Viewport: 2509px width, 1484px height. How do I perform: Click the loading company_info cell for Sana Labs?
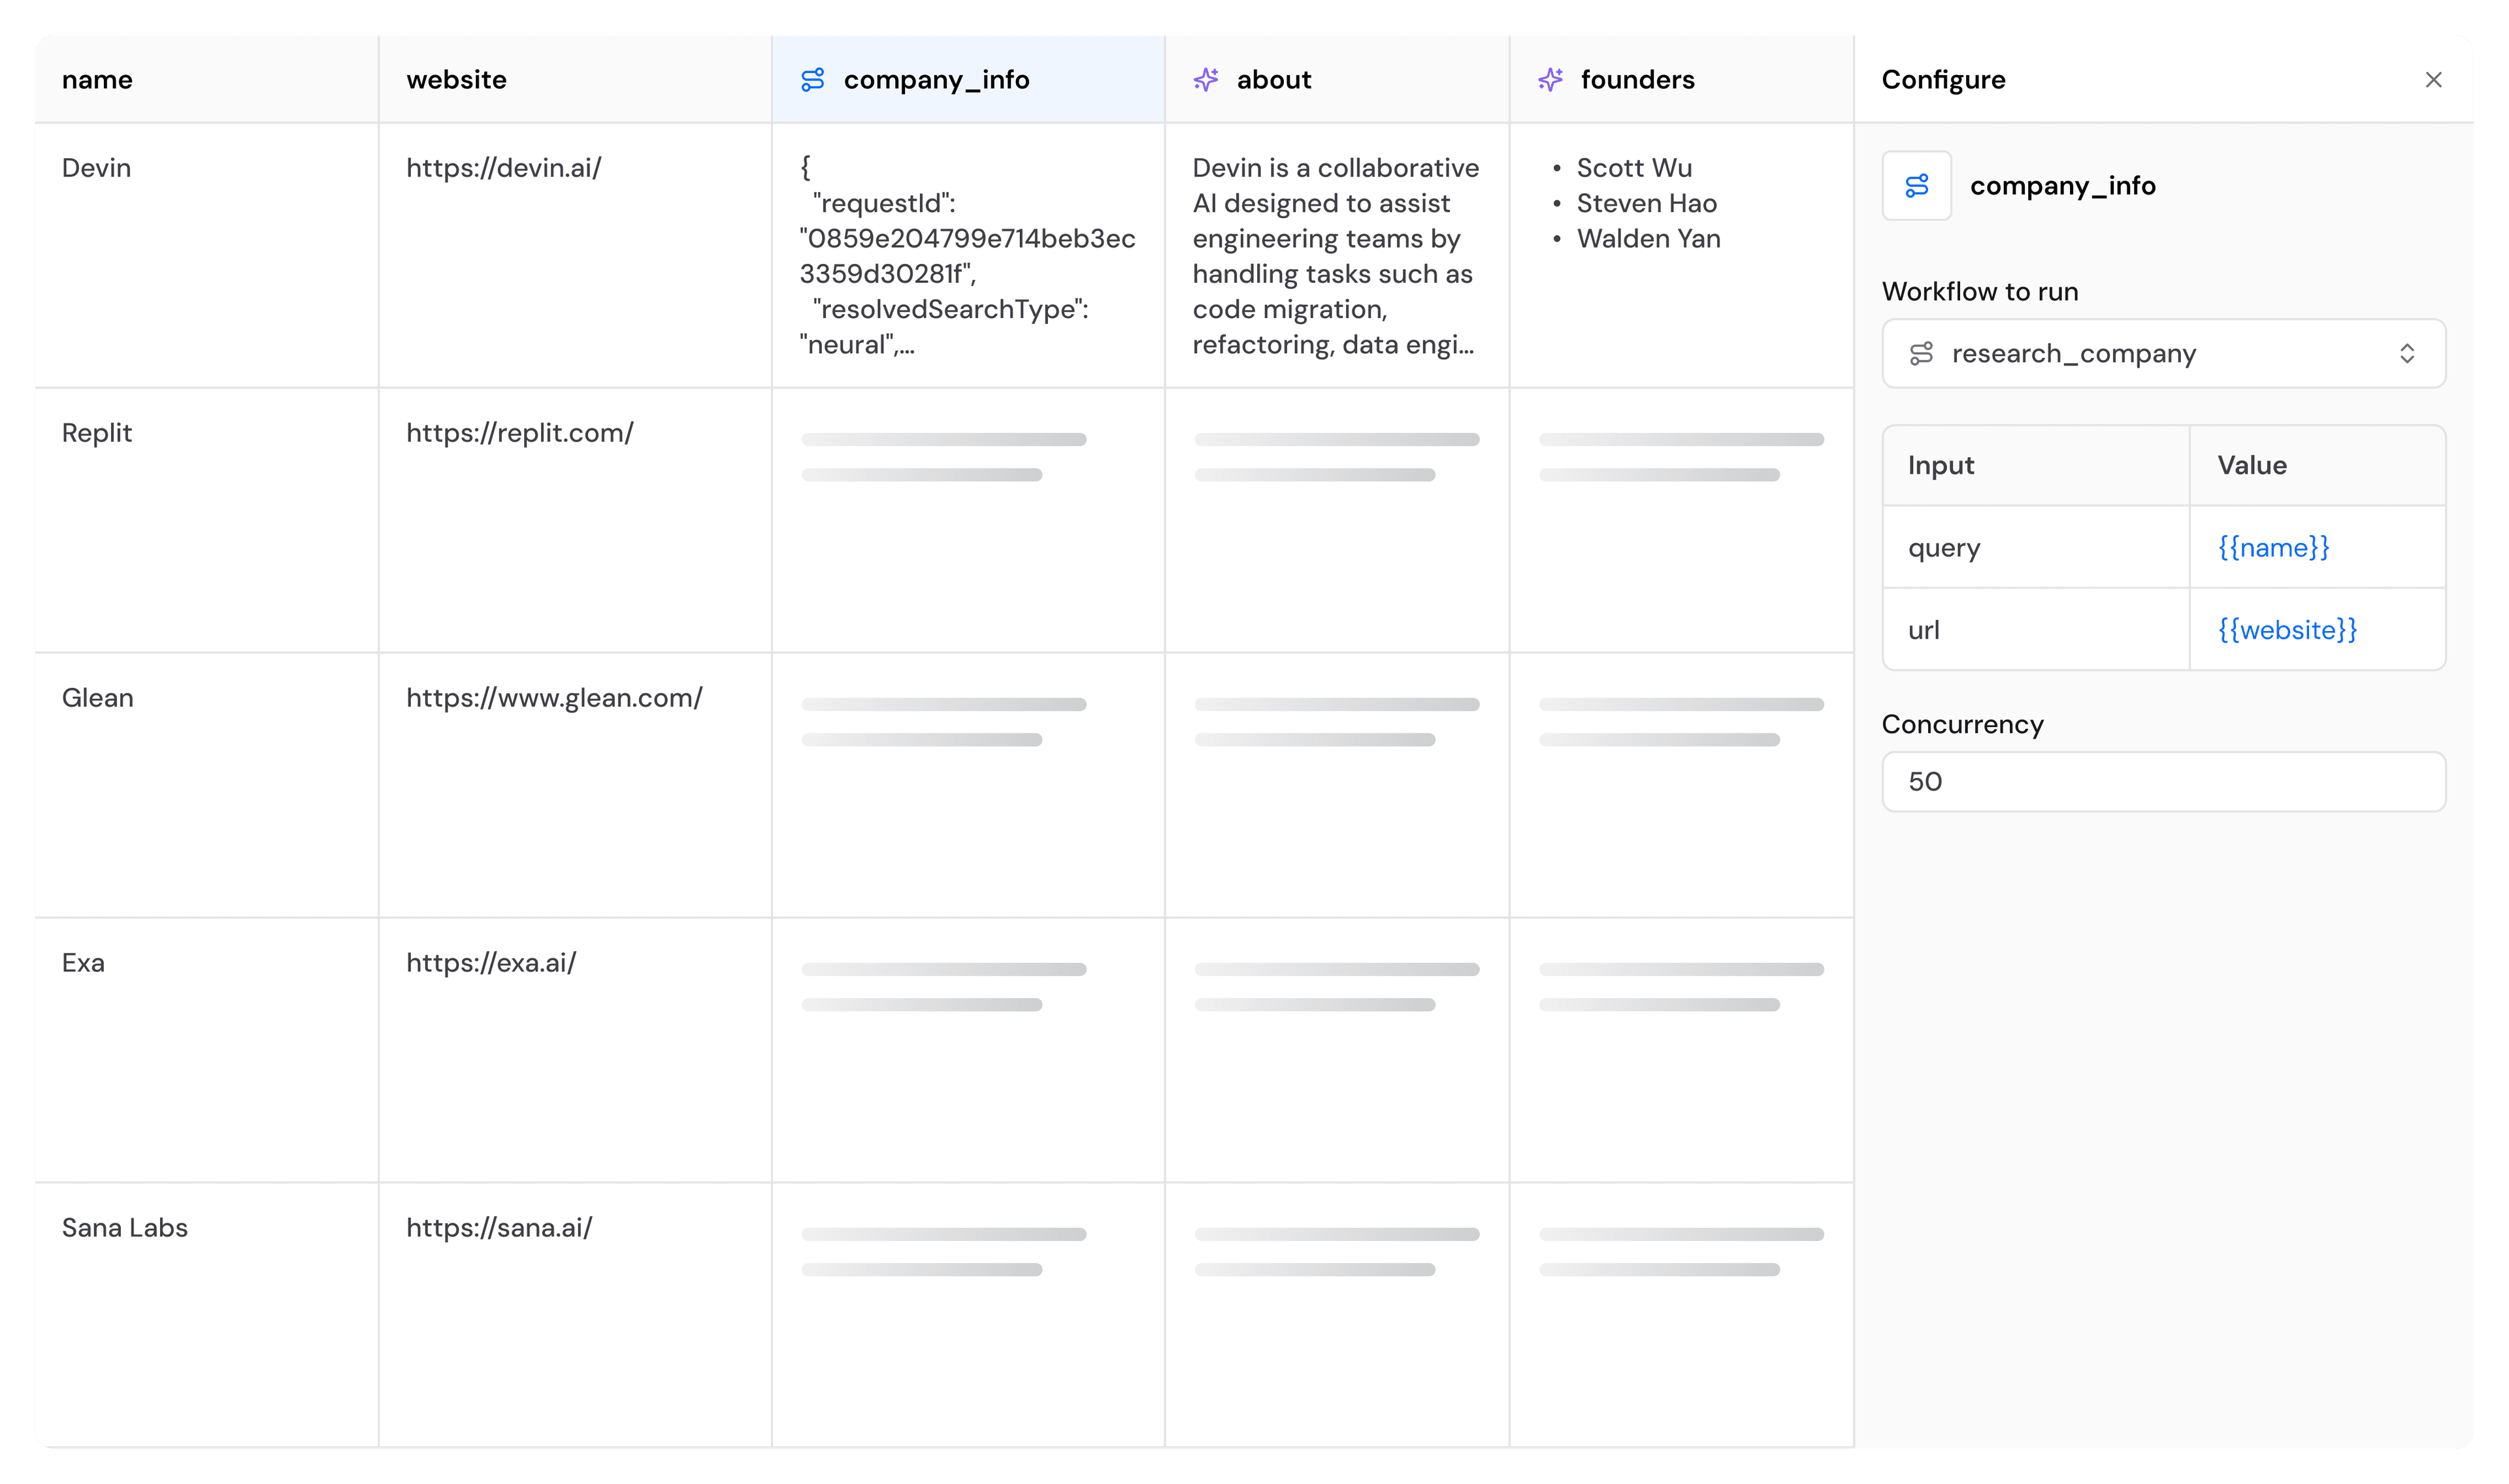[x=968, y=1315]
